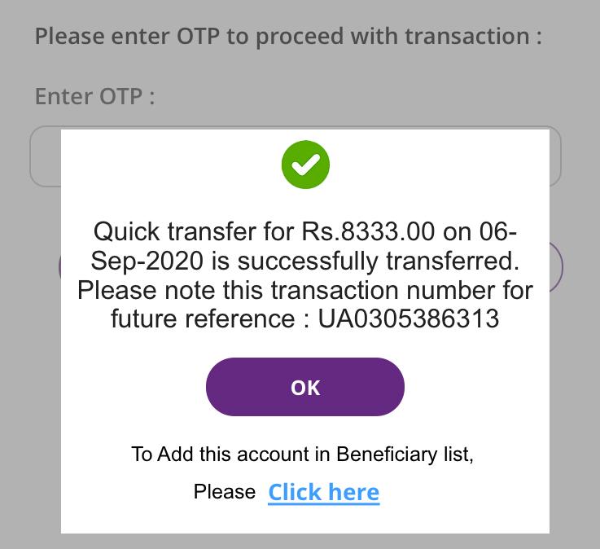Image resolution: width=600 pixels, height=549 pixels.
Task: Click the 06-Sep-2020 date text
Action: click(304, 246)
